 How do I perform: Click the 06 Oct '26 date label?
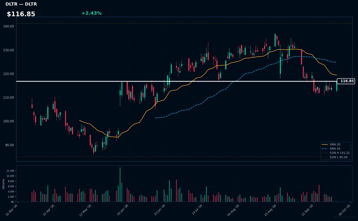click(345, 210)
